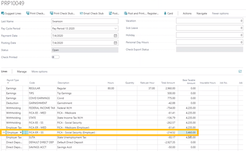
Task: Click the Check Export Status field
Action: click(x=210, y=49)
